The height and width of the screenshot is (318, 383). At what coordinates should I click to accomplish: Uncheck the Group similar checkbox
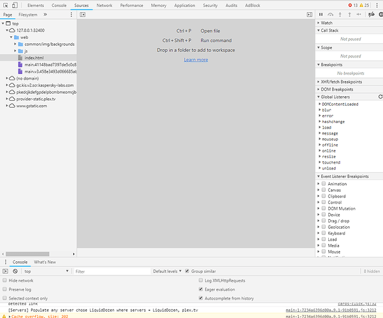[187, 271]
